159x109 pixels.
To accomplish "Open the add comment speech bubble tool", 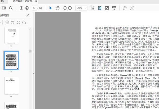I will coord(125,8).
